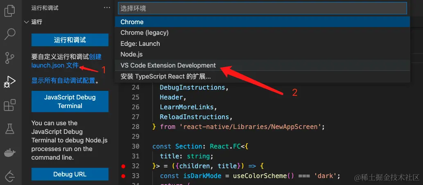The image size is (423, 185).
Task: Click the Debug URL button
Action: coord(70,174)
